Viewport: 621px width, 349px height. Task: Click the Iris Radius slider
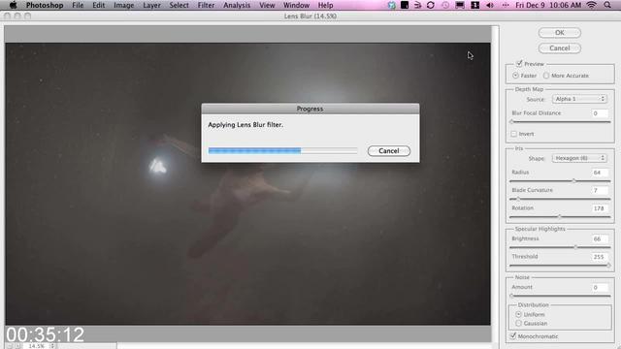point(560,181)
